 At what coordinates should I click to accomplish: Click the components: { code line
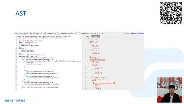[x=24, y=44]
